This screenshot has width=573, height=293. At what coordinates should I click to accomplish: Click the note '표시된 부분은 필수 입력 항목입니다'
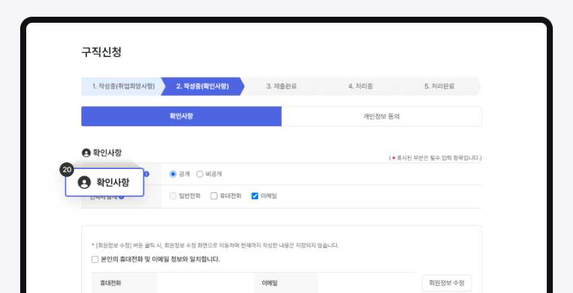click(x=436, y=158)
